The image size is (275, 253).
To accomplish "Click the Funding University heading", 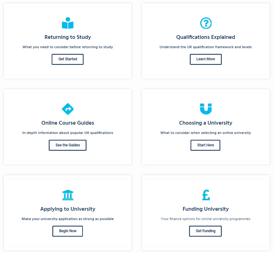I will (x=206, y=209).
